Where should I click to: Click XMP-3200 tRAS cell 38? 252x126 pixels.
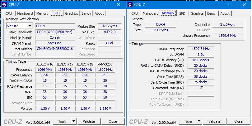[105, 92]
